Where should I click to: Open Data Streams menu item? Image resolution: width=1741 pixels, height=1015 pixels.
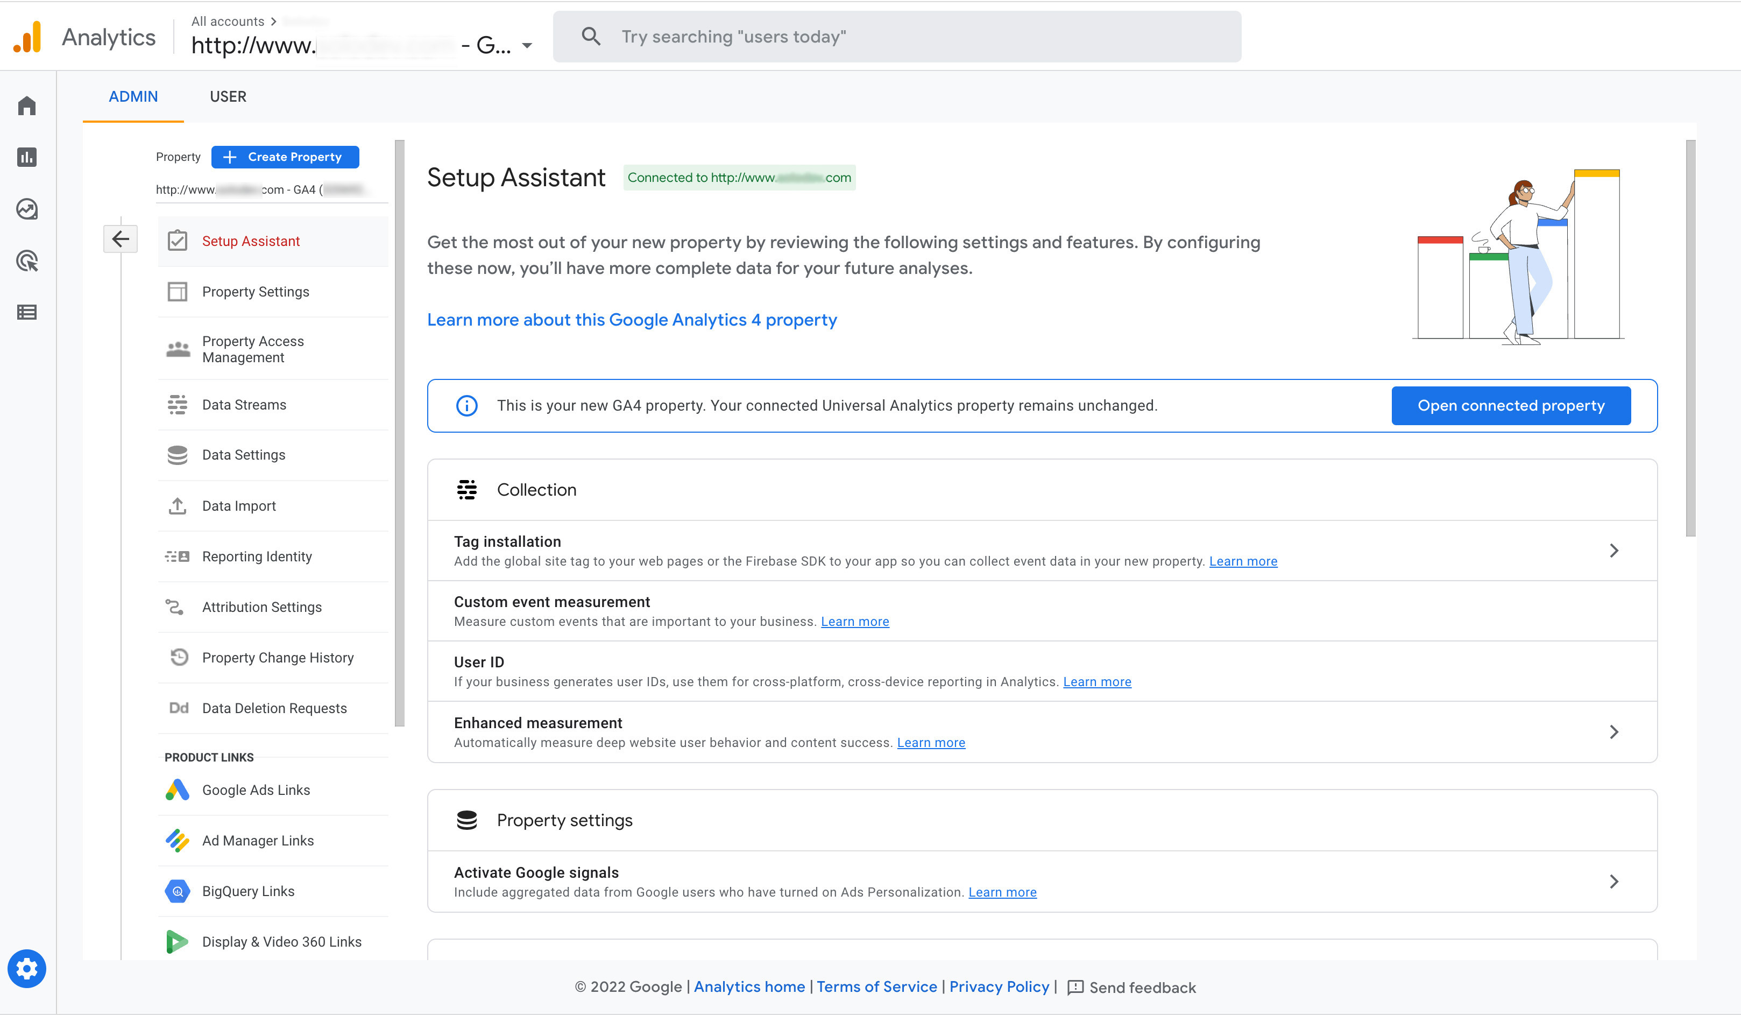point(273,405)
